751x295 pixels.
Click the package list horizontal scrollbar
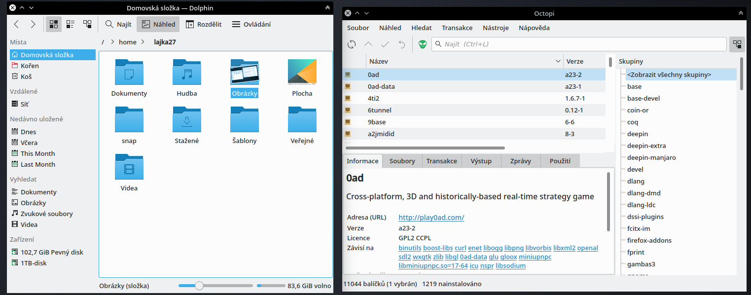(x=425, y=147)
